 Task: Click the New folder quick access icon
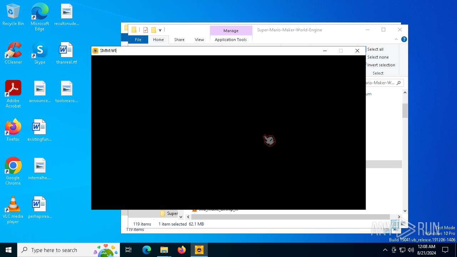tap(154, 30)
